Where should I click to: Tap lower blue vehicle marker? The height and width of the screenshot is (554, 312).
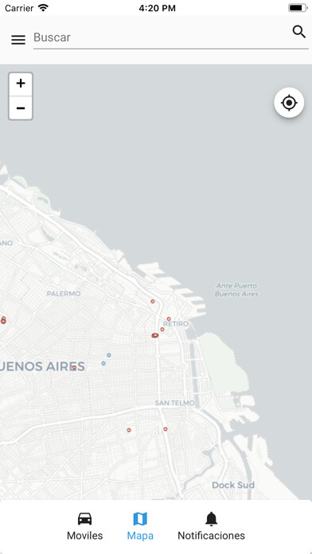pyautogui.click(x=103, y=363)
